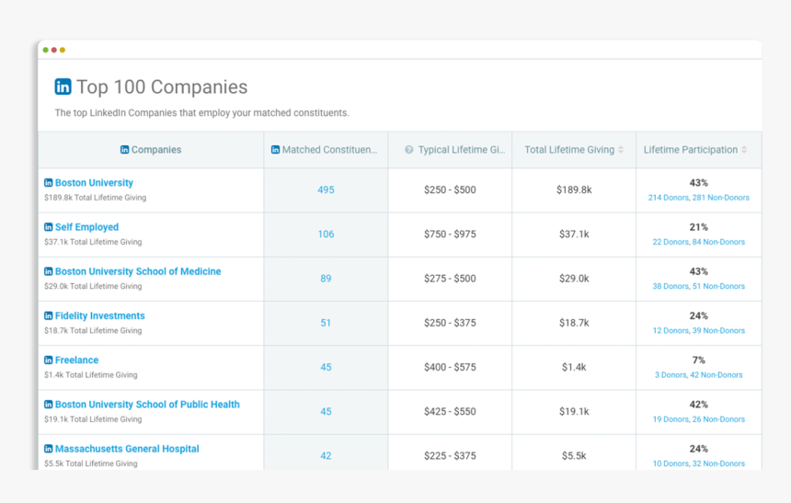791x503 pixels.
Task: Sort by Total Lifetime Giving column
Action: [x=621, y=150]
